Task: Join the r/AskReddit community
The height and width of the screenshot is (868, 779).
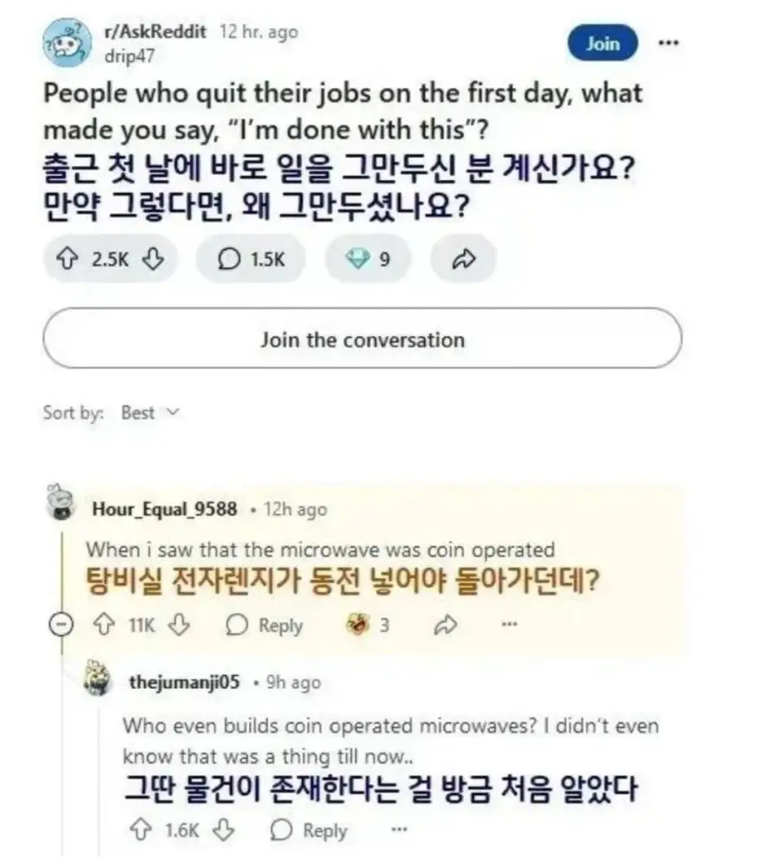Action: click(602, 42)
